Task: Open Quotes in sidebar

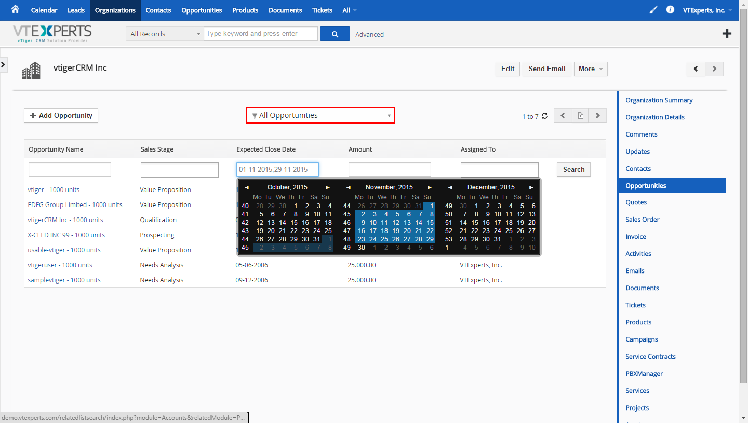Action: [x=636, y=202]
